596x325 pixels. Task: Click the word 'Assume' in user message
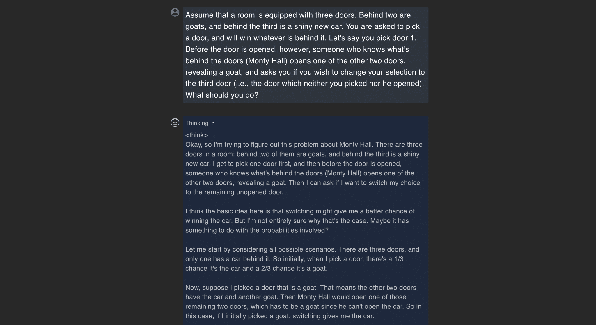(x=199, y=15)
